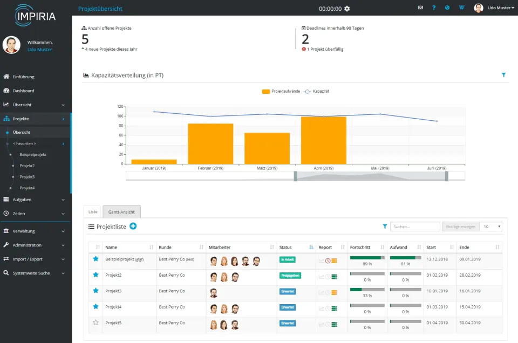Open entries-per-page dropdown showing 10
The width and height of the screenshot is (518, 343).
[x=491, y=227]
